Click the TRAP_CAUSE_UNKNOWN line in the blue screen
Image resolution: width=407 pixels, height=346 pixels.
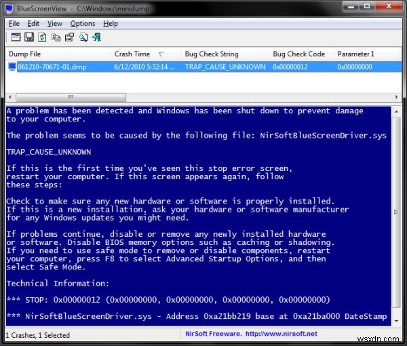coord(49,152)
